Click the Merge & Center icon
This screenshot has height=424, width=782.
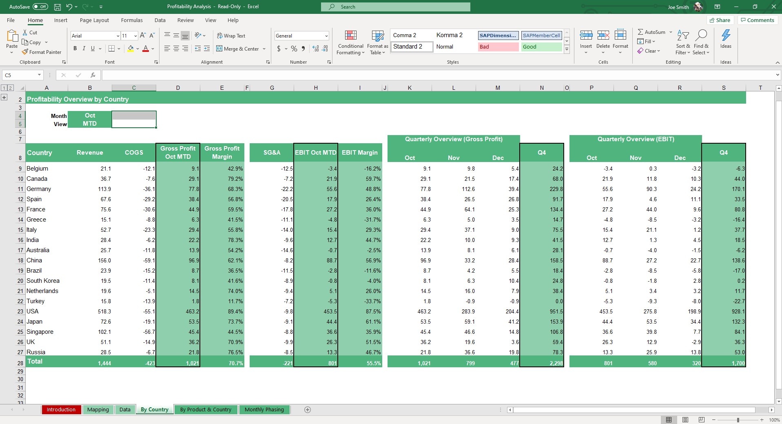(x=219, y=49)
